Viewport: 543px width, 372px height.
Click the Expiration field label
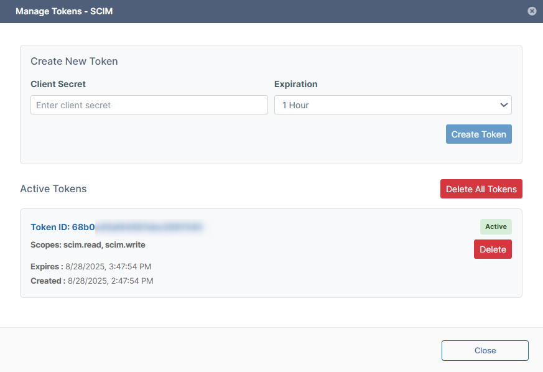(295, 84)
